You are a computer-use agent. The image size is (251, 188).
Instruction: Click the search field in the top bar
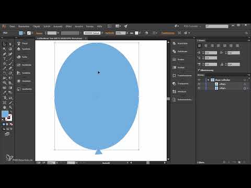click(217, 26)
